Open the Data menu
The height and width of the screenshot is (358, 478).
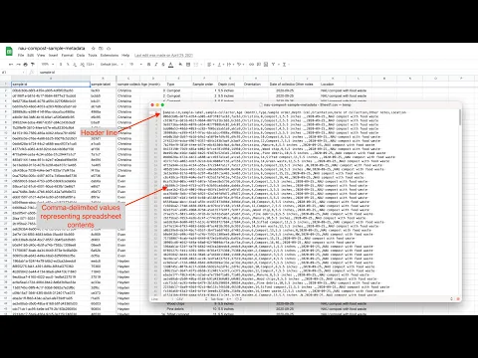coord(81,56)
